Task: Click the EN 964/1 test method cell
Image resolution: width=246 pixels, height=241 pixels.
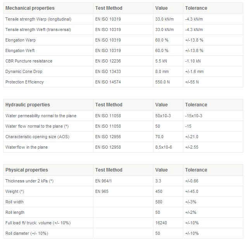Action: [x=103, y=181]
